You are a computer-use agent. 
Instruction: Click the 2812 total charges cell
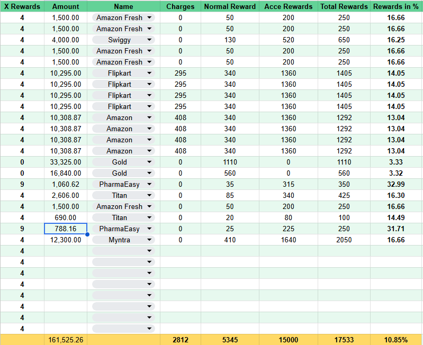pyautogui.click(x=180, y=340)
